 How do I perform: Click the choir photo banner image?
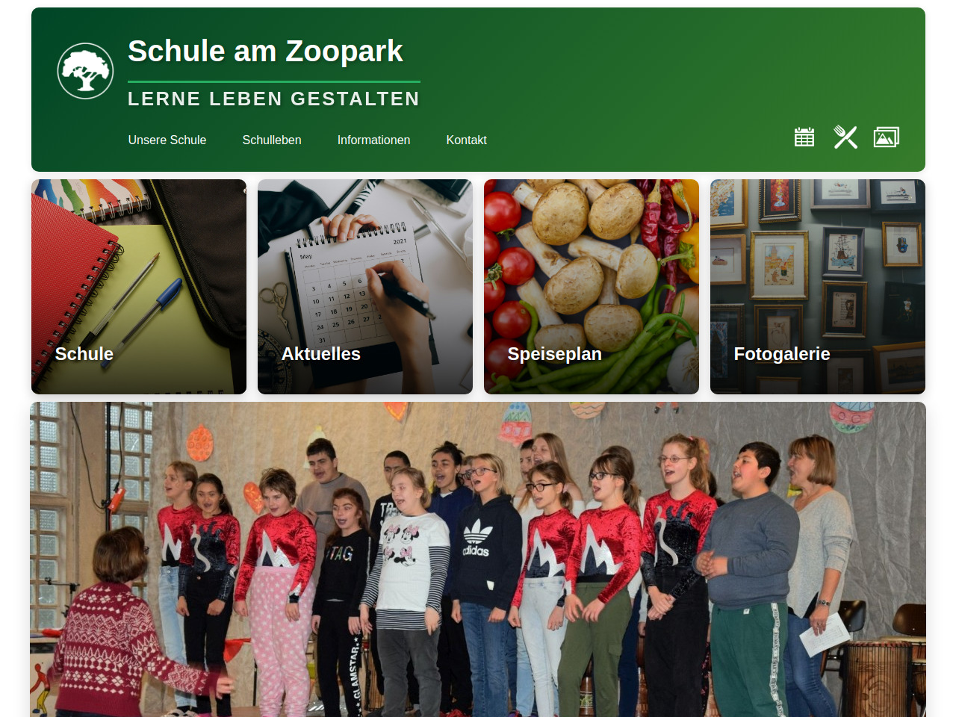pos(478,559)
